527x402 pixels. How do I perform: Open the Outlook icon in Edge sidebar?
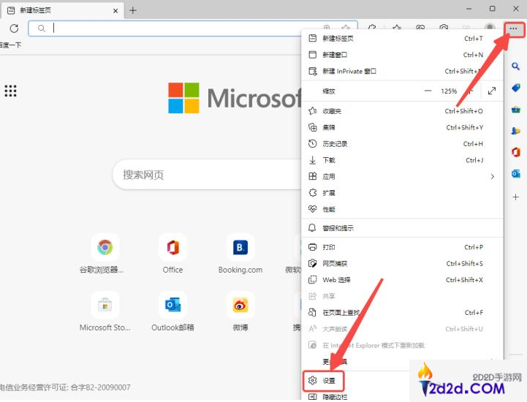(x=515, y=174)
